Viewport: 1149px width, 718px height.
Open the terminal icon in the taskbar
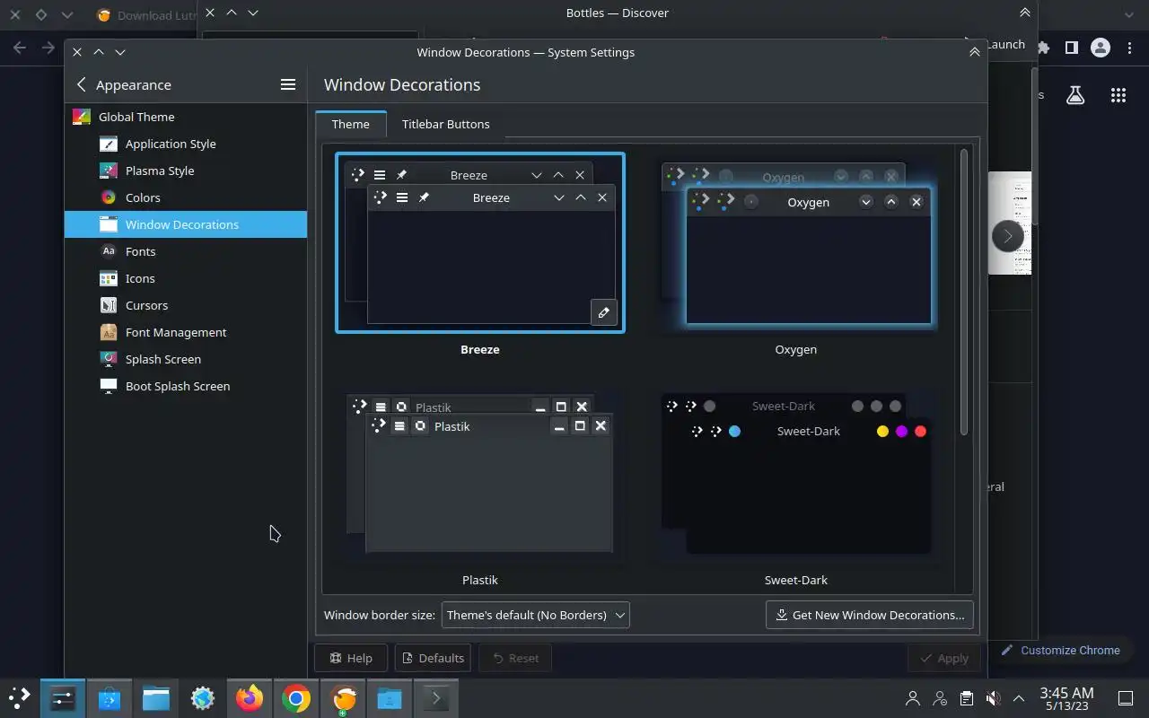(436, 697)
